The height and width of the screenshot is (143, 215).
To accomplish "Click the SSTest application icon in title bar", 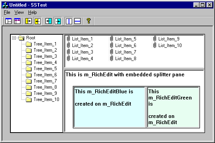I will 5,5.
